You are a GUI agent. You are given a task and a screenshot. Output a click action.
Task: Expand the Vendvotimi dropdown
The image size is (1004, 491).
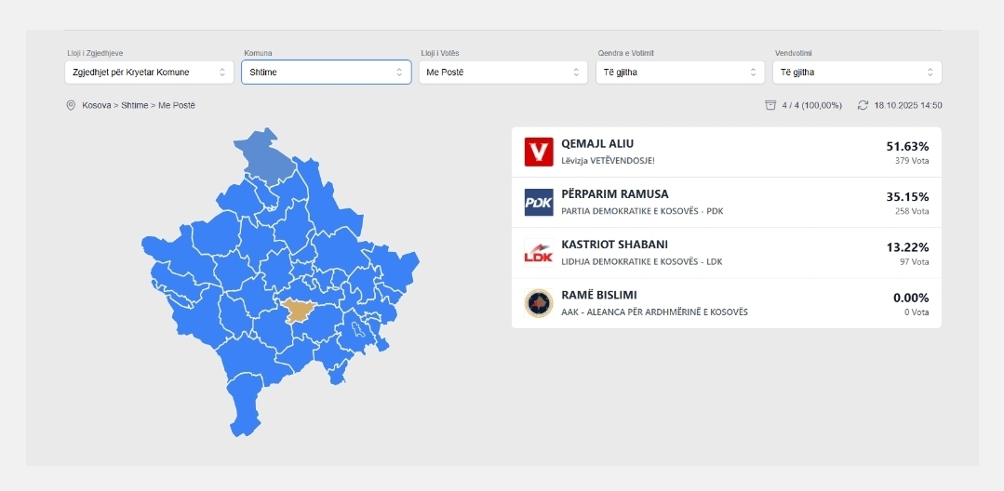856,72
